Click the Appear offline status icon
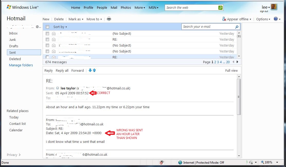 point(224,19)
